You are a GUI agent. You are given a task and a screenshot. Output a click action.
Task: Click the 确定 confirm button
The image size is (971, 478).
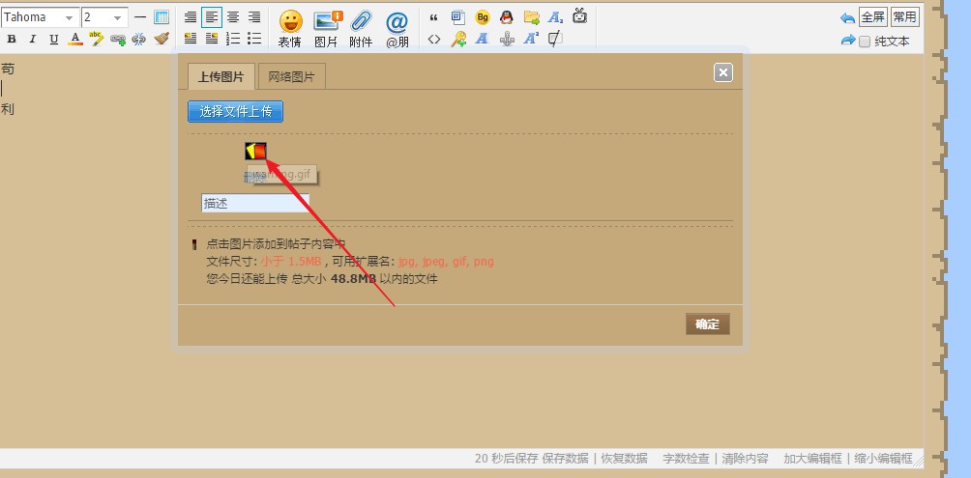click(707, 324)
